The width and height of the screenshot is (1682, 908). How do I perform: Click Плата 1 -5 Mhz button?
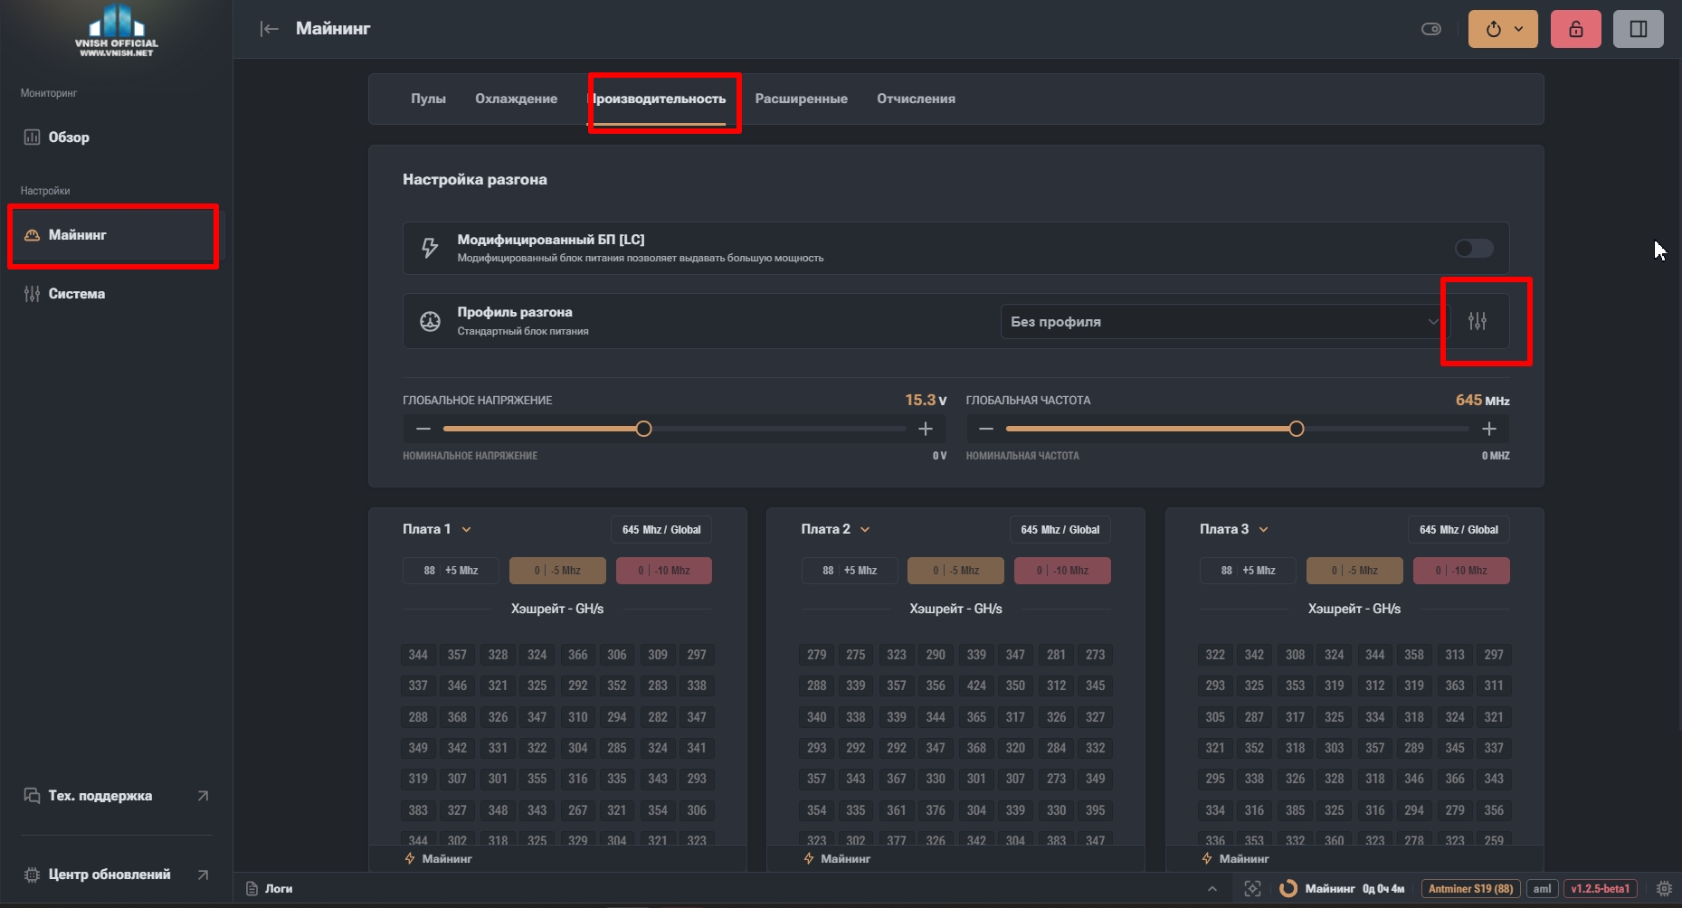click(557, 571)
